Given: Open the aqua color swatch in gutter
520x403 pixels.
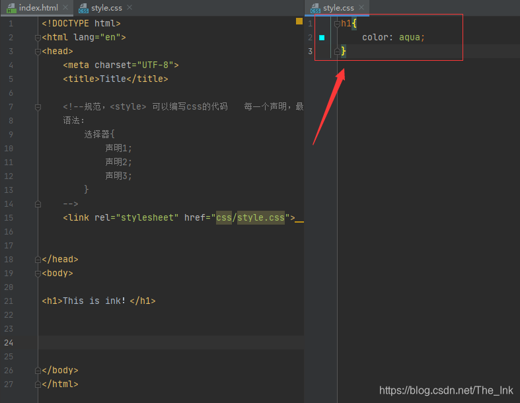Looking at the screenshot, I should 322,38.
